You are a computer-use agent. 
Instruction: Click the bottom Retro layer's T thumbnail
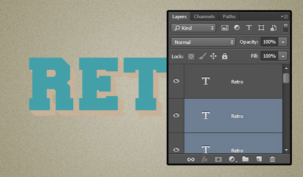coord(206,149)
